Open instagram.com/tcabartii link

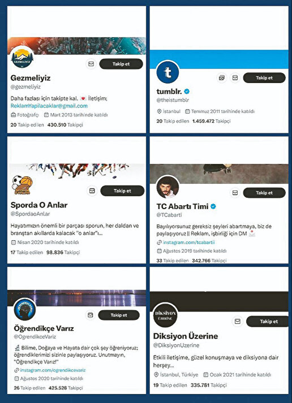point(188,242)
